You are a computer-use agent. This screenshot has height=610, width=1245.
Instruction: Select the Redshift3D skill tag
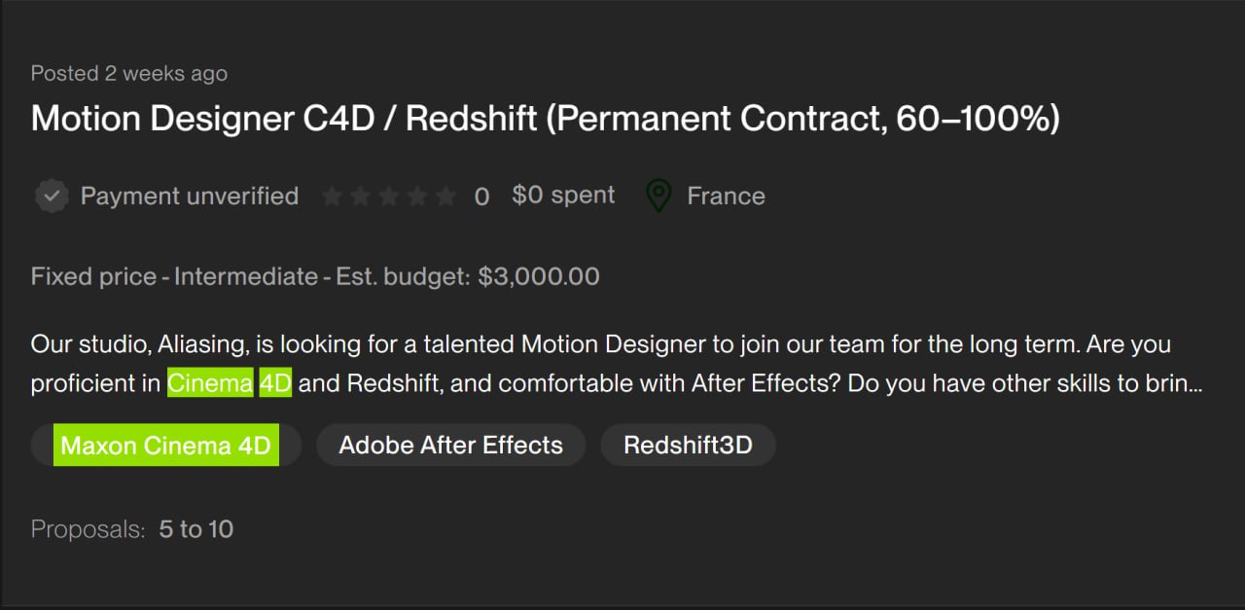pos(688,446)
